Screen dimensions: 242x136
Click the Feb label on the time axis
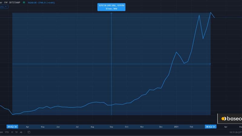(191, 127)
